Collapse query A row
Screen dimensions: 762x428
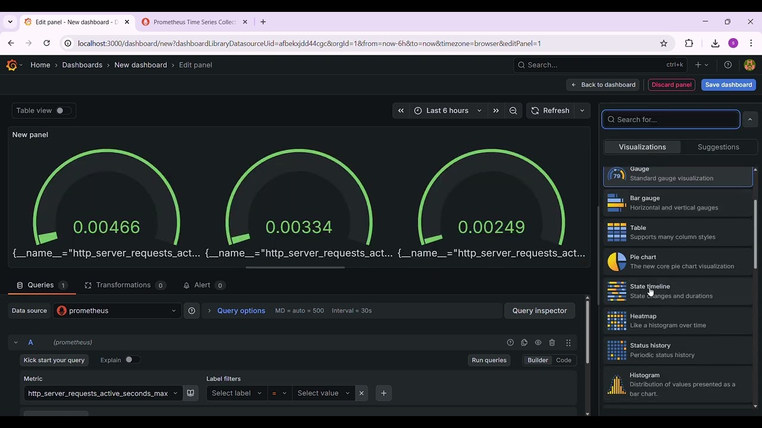(x=16, y=342)
